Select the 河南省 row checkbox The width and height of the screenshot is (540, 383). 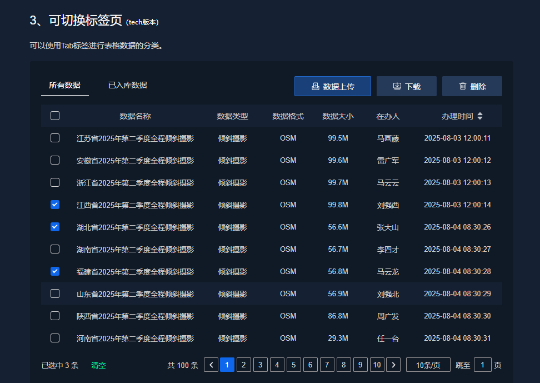click(55, 338)
